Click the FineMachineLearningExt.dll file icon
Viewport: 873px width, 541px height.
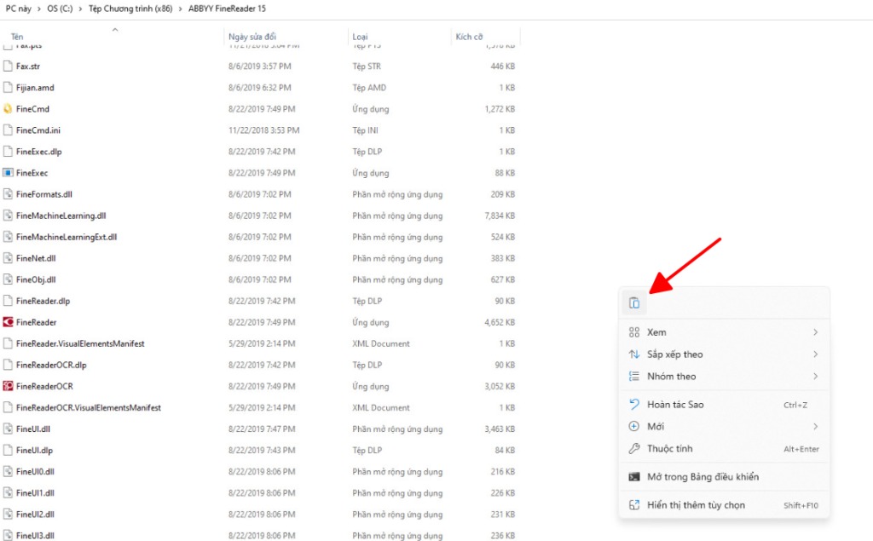tap(8, 237)
